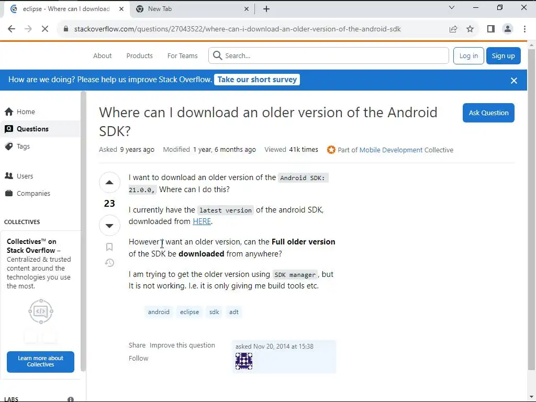This screenshot has width=536, height=402.
Task: Click the asker's avatar thumbnail
Action: point(244,361)
